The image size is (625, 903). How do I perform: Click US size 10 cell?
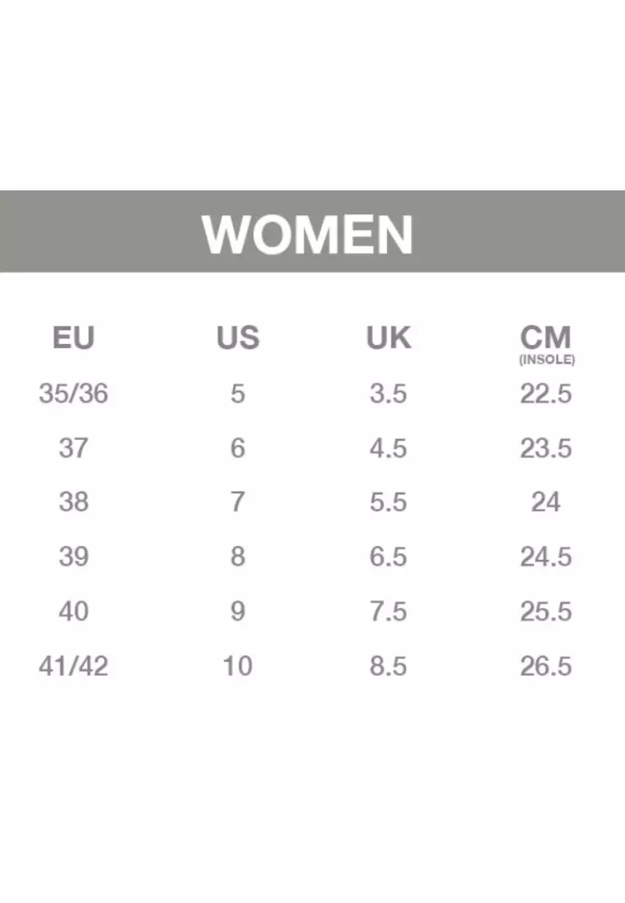238,667
